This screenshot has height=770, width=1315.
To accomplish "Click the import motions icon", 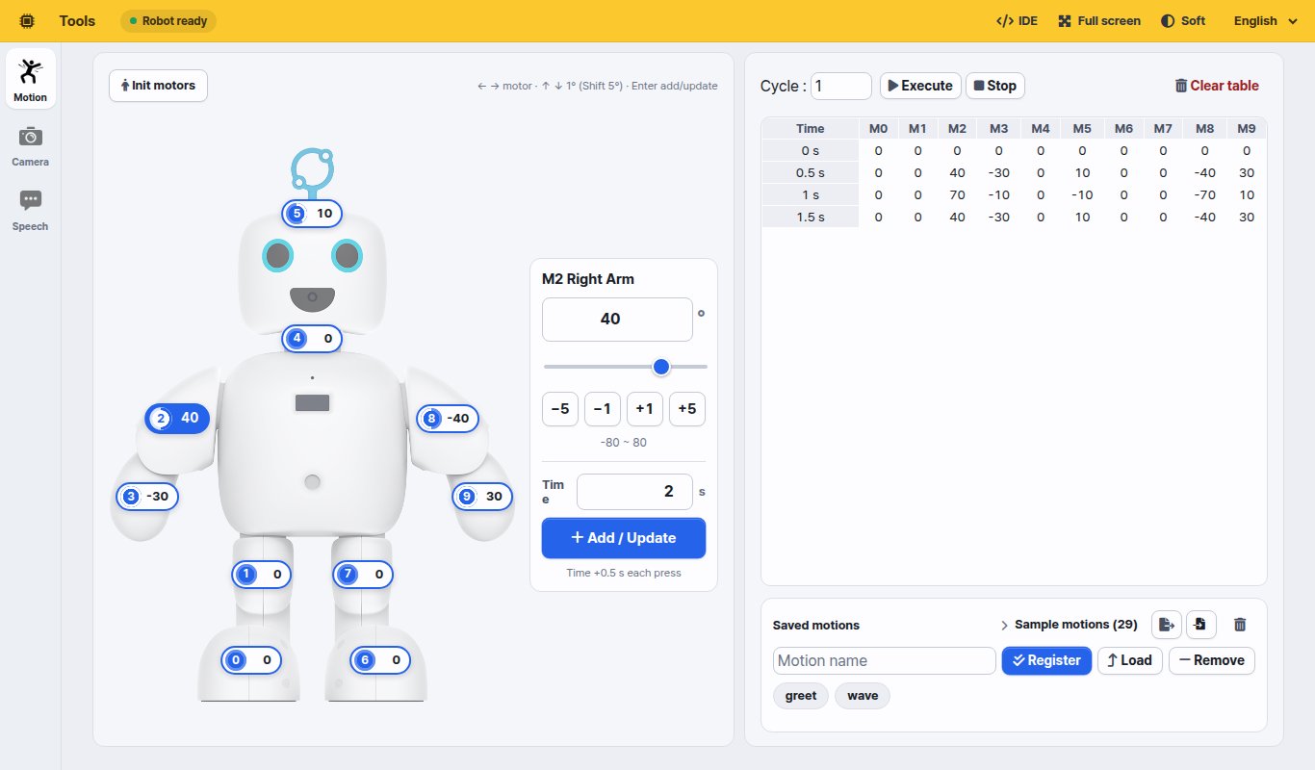I will (1200, 625).
